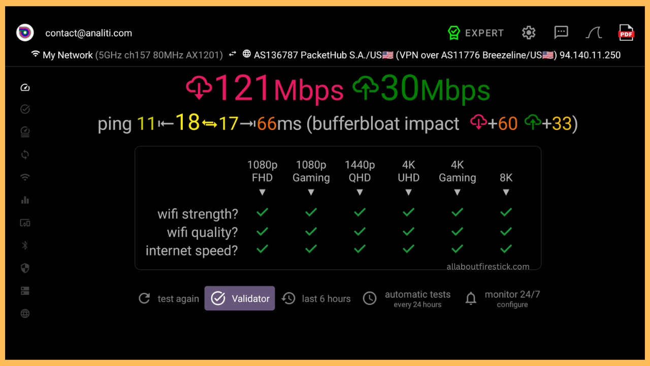The height and width of the screenshot is (366, 650).
Task: Open the settings gear
Action: click(x=529, y=33)
